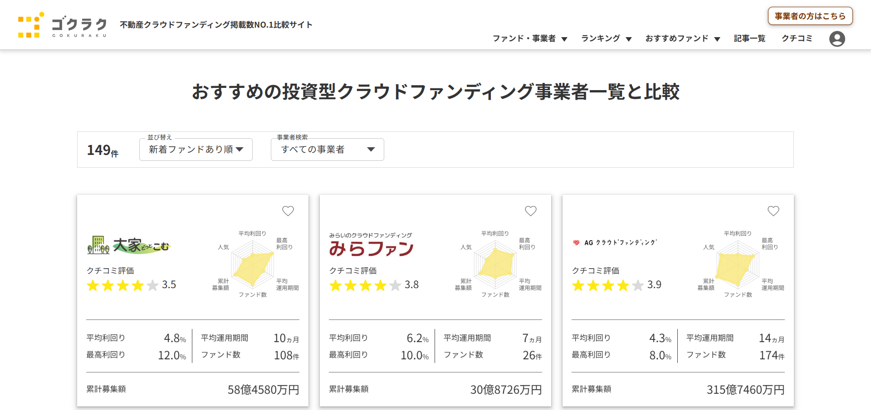Expand the ファンド・事業者 menu
Viewport: 871px width, 410px height.
point(529,39)
